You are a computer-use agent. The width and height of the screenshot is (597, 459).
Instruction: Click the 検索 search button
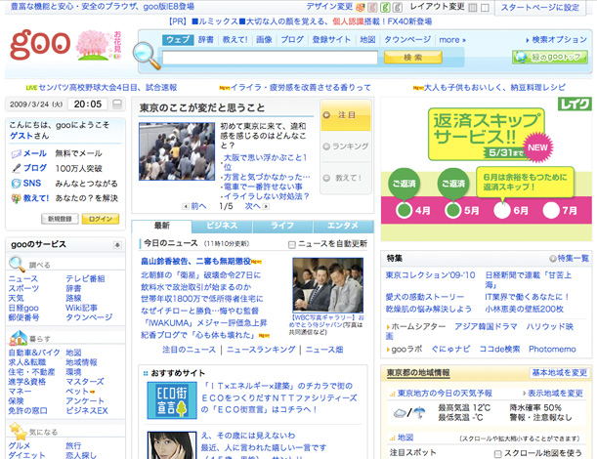pyautogui.click(x=413, y=58)
